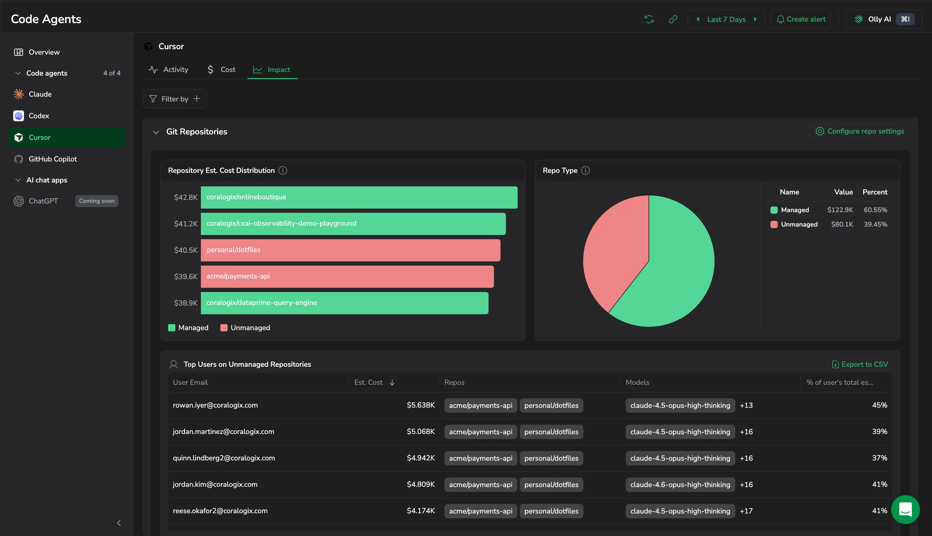Toggle Unmanaged legend in bar chart

[245, 328]
